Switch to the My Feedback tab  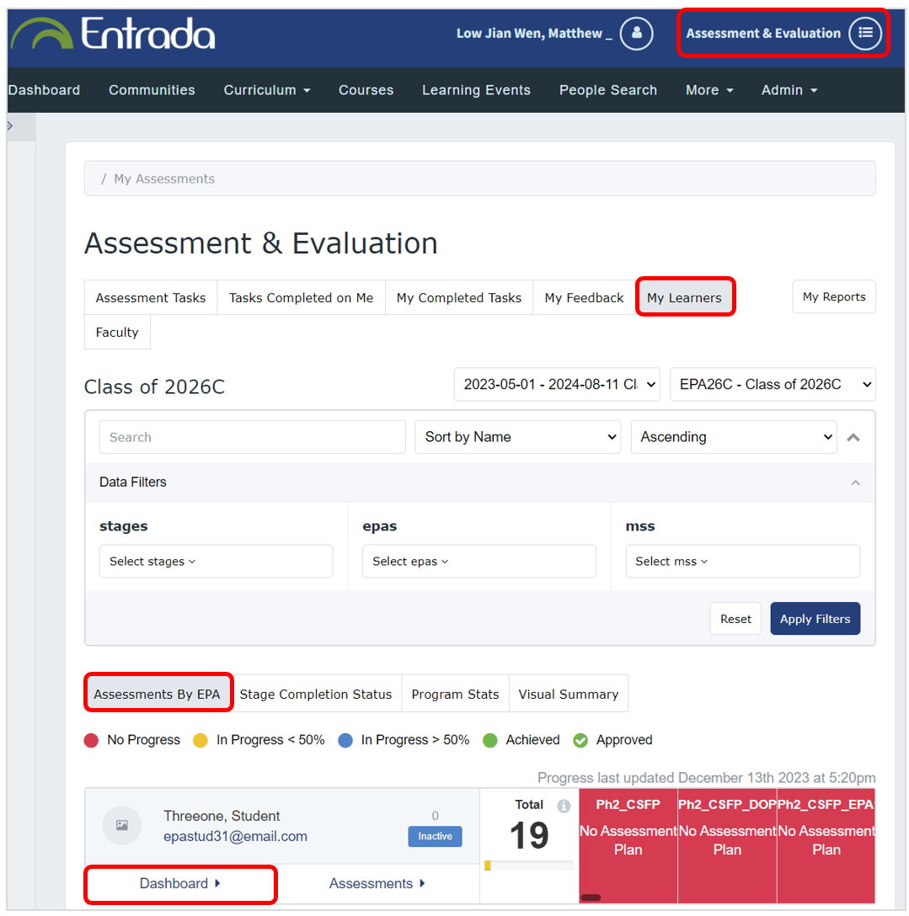(584, 298)
